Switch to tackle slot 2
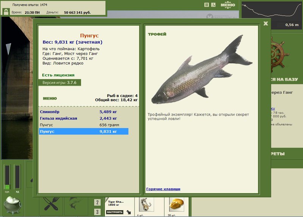Viewport: 303px width, 217px height. pos(97,203)
